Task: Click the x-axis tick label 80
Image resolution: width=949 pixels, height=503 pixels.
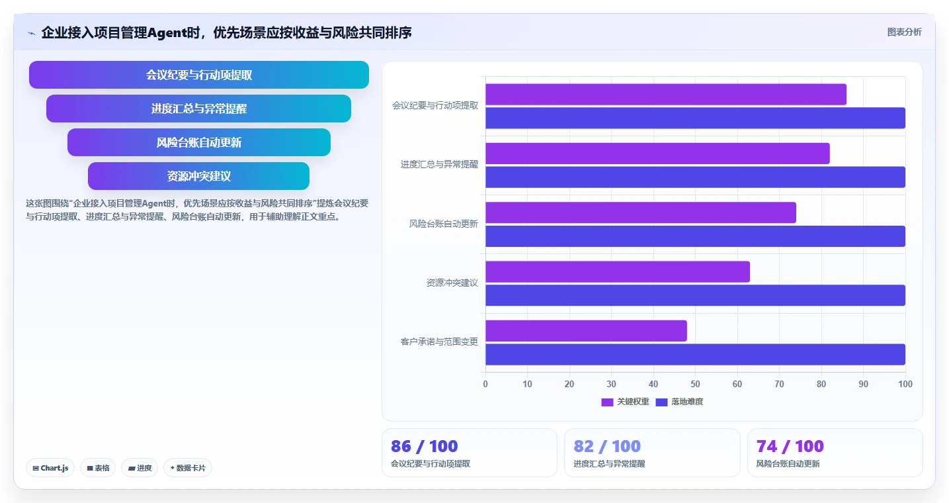Action: click(x=821, y=385)
